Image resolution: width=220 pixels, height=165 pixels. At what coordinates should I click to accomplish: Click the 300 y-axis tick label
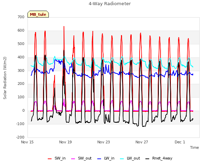tap(21, 70)
